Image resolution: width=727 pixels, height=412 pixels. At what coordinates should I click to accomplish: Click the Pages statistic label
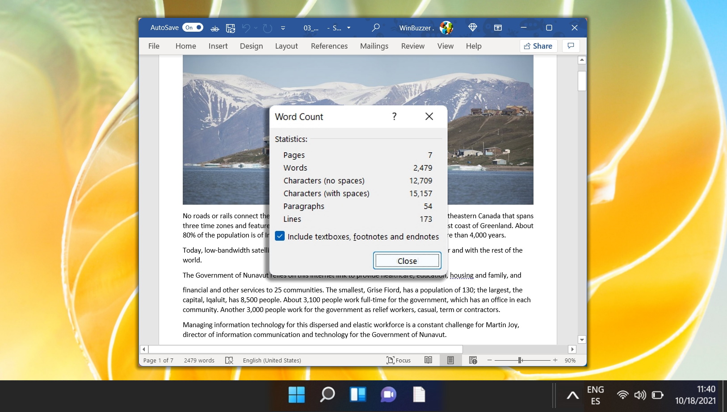pos(294,155)
